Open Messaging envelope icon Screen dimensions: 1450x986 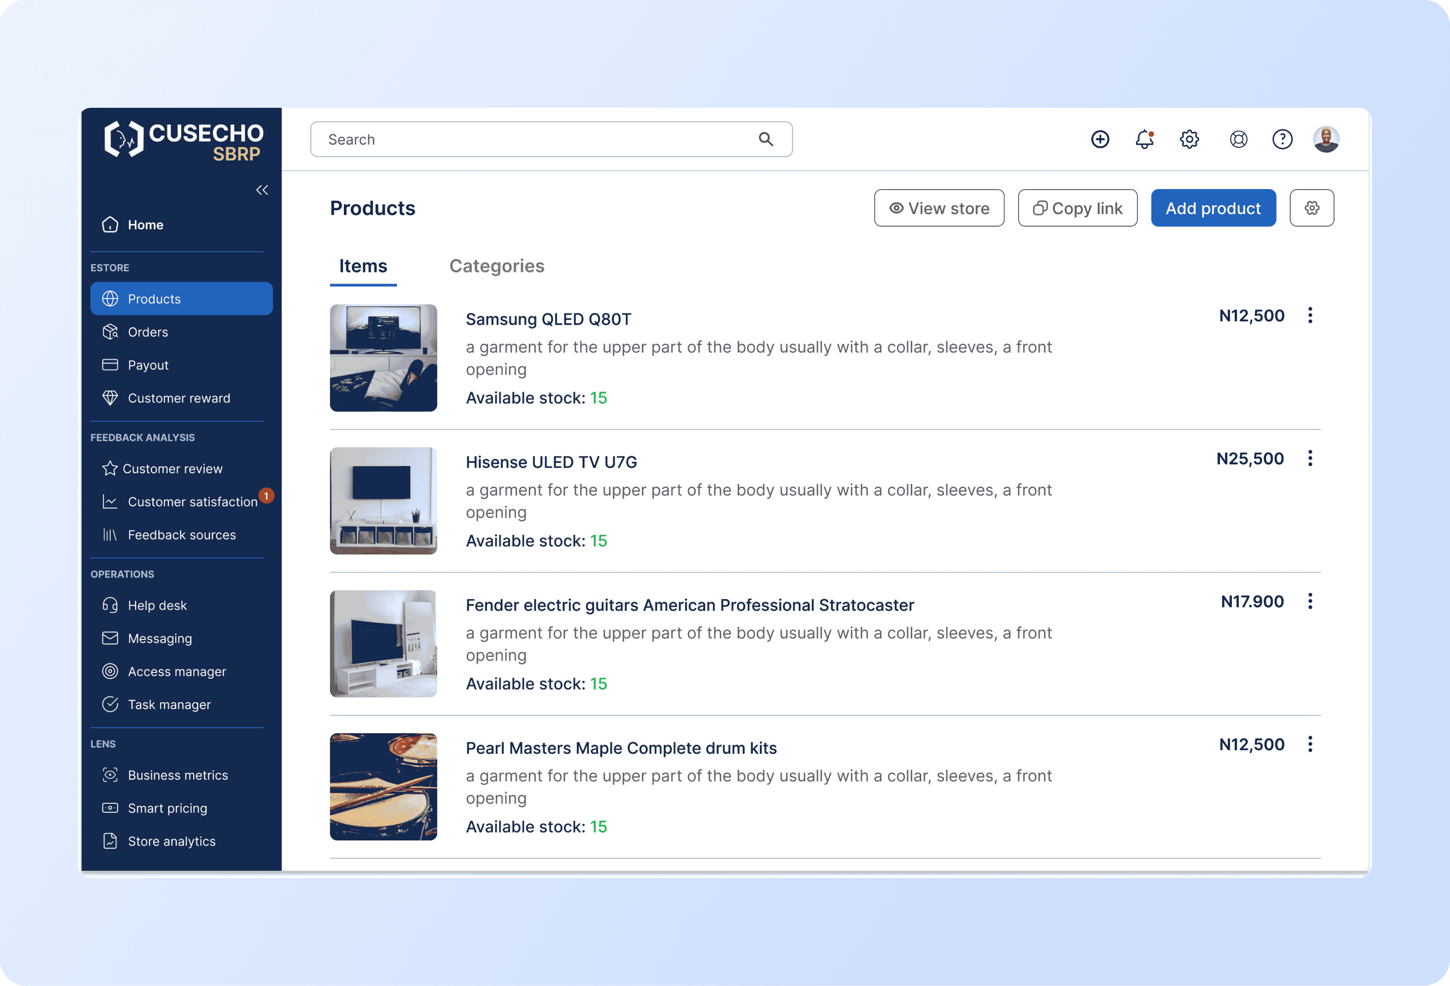[x=110, y=638]
